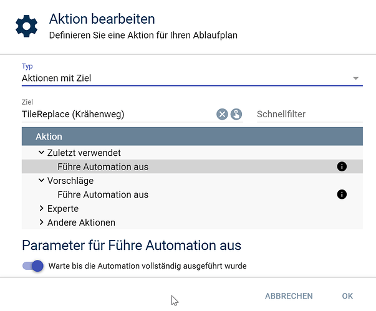
Task: Show info for recently used Führe Automation aus
Action: click(x=341, y=166)
